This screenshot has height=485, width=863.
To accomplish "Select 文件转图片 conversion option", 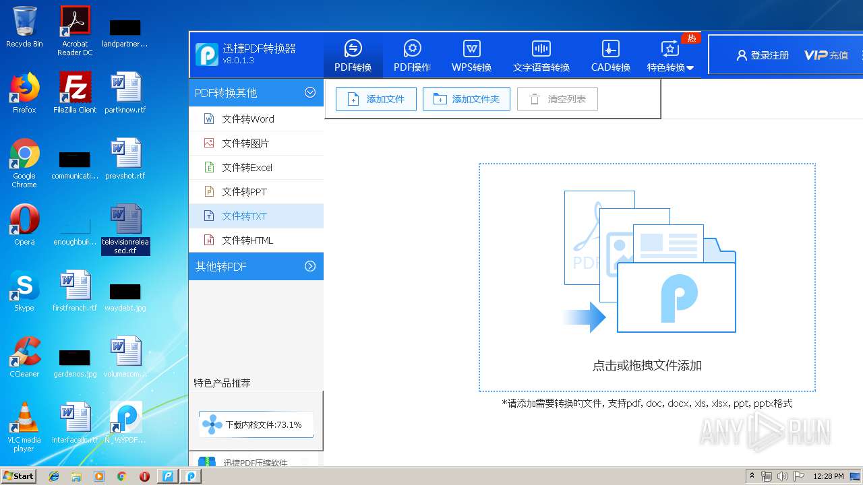I will pyautogui.click(x=256, y=143).
